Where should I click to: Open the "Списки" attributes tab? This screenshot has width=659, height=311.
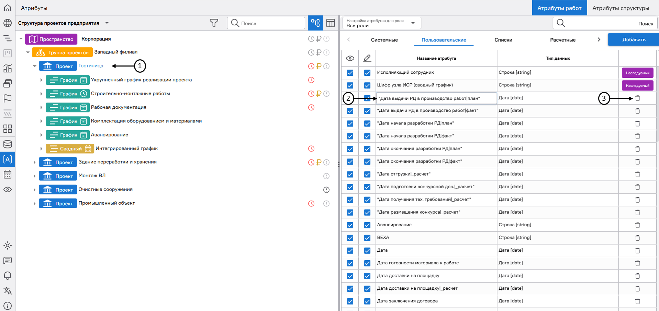pyautogui.click(x=503, y=40)
